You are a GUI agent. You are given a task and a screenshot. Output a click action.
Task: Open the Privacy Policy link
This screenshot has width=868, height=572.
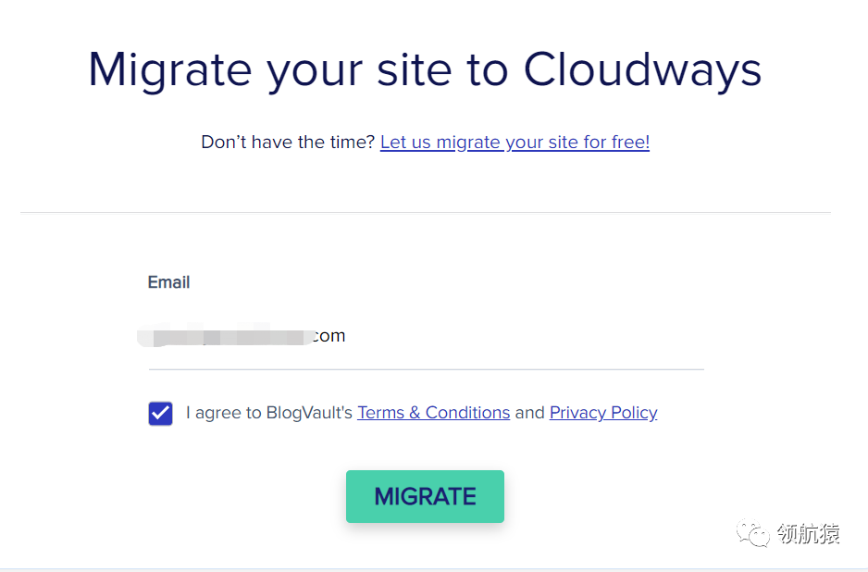pyautogui.click(x=603, y=413)
